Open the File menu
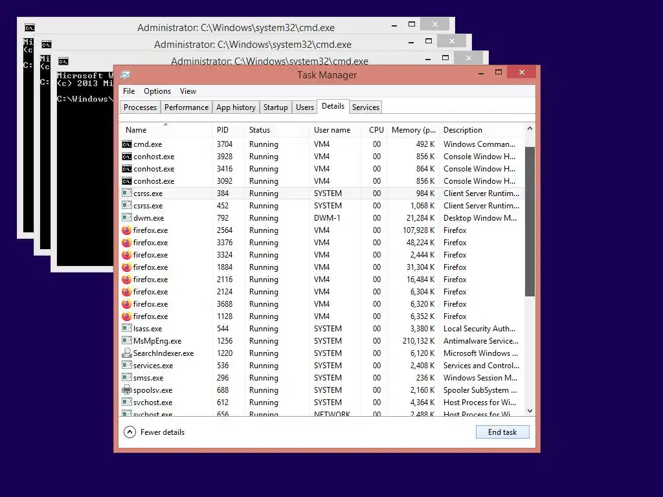This screenshot has width=663, height=497. 129,91
